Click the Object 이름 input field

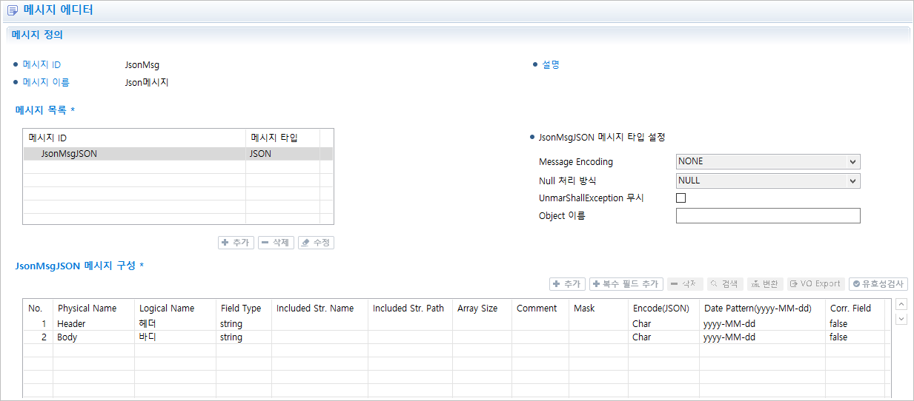point(768,216)
